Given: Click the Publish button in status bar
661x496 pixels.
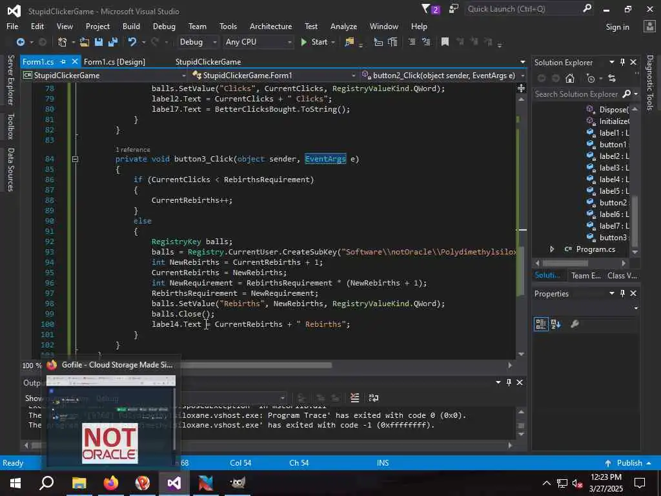Looking at the screenshot, I should pyautogui.click(x=627, y=462).
